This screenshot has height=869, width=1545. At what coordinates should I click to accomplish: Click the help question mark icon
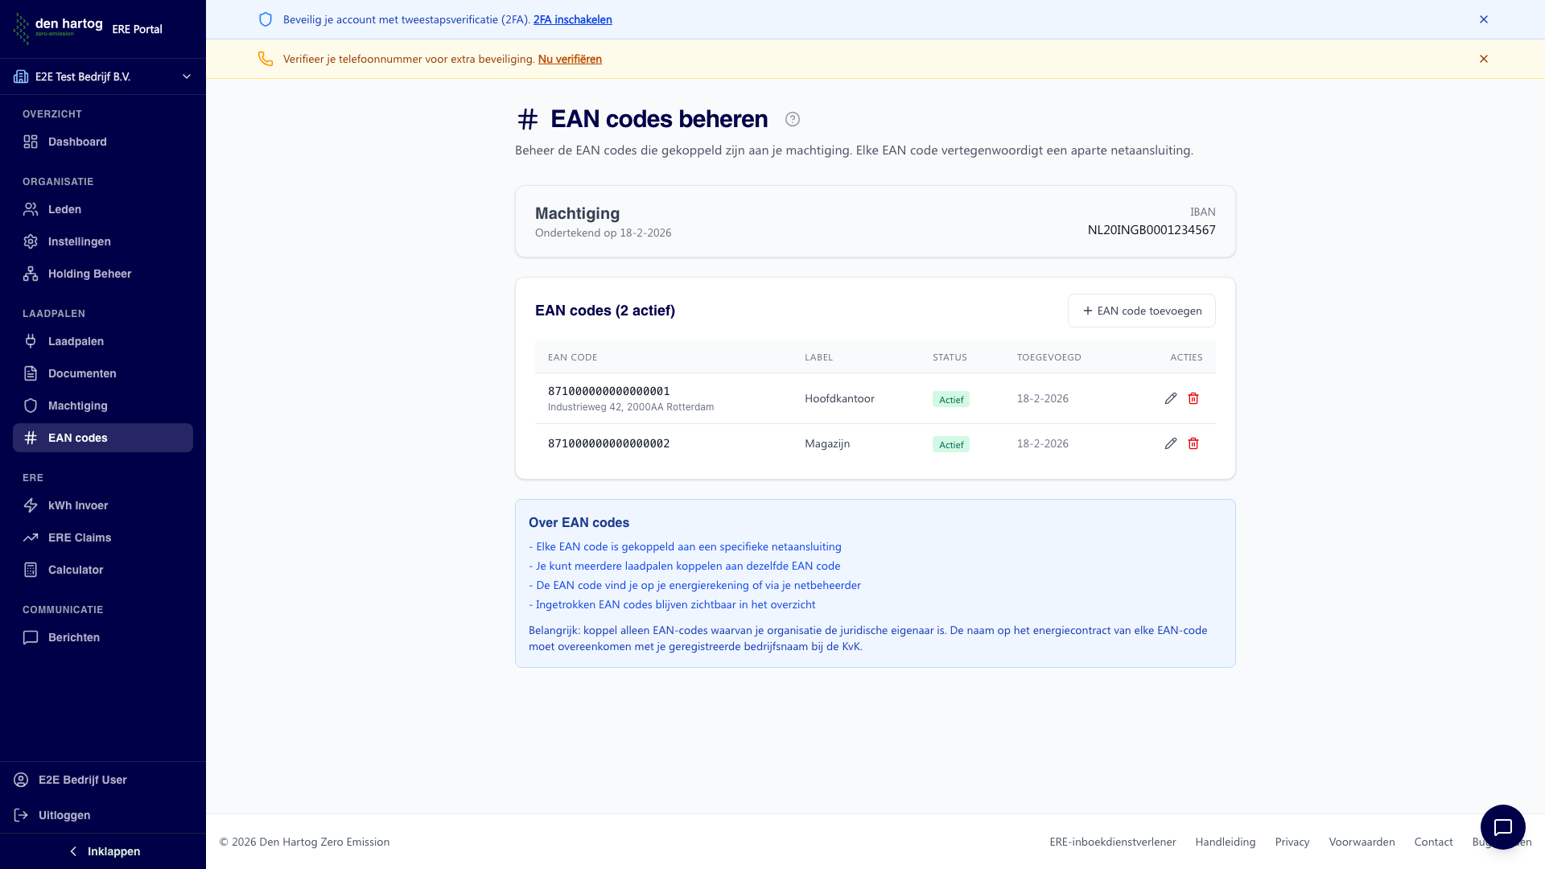click(793, 119)
